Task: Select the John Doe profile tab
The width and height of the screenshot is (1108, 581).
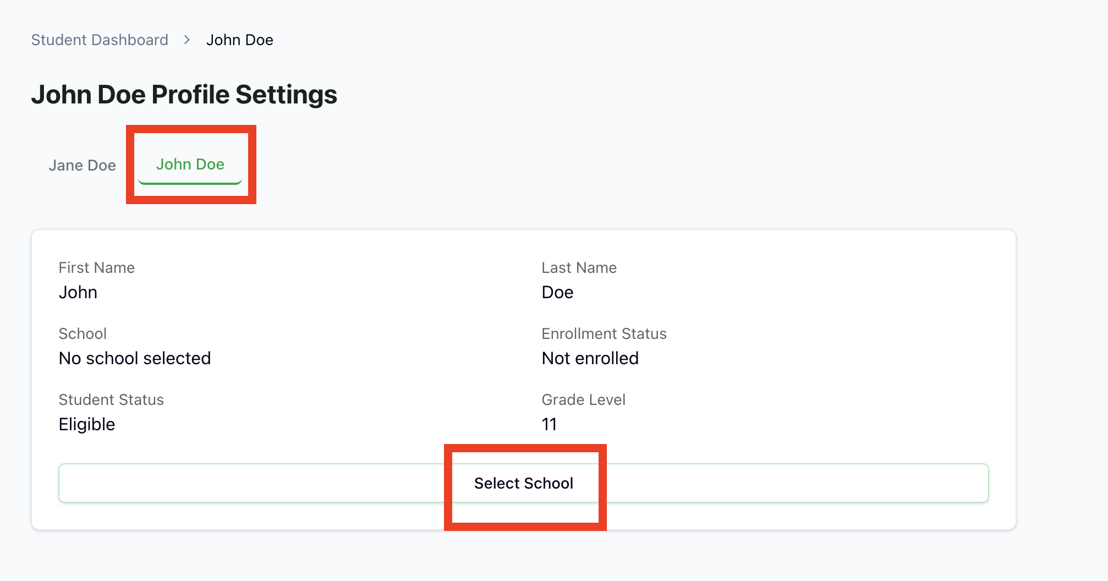Action: click(190, 164)
